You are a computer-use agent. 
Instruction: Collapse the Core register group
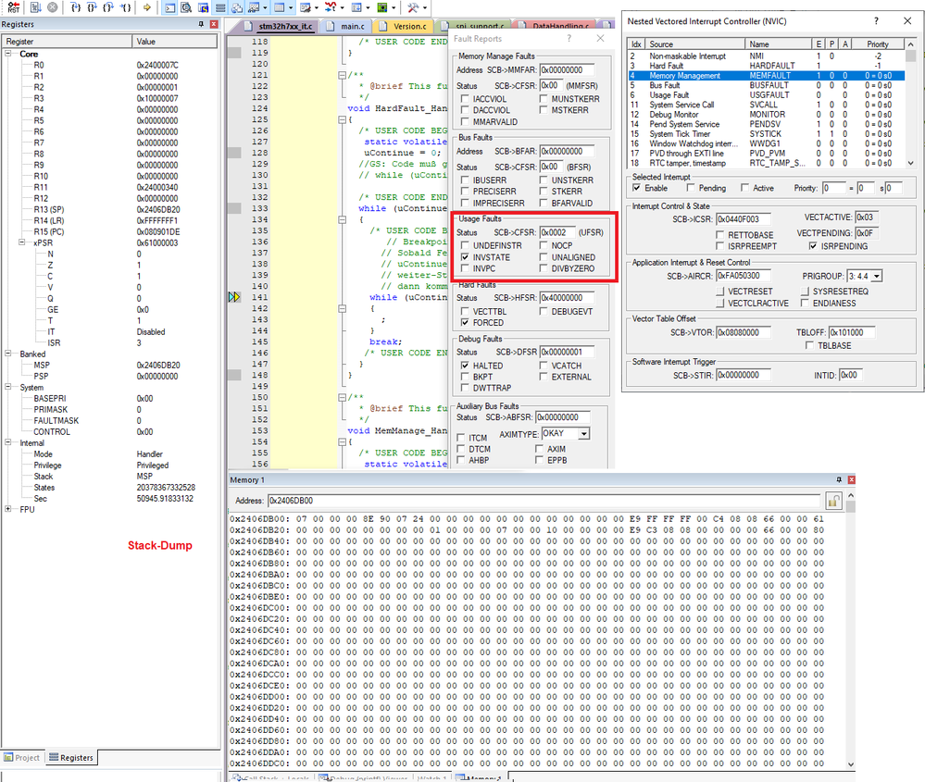pos(8,54)
